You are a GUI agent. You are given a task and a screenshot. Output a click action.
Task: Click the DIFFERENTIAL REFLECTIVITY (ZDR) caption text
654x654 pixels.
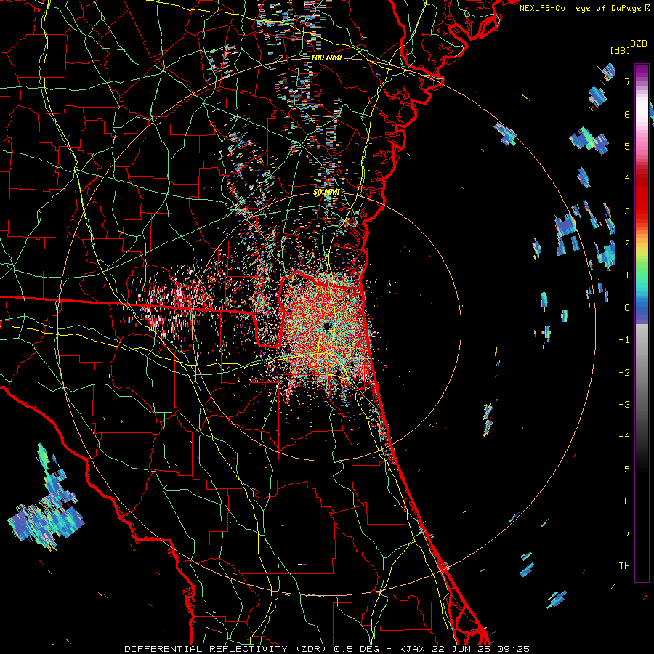227,649
